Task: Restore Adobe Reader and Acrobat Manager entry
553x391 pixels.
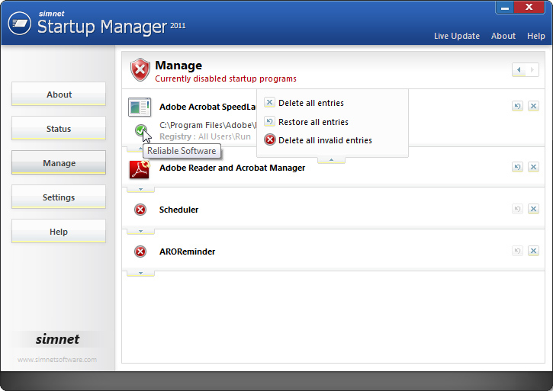Action: [517, 167]
